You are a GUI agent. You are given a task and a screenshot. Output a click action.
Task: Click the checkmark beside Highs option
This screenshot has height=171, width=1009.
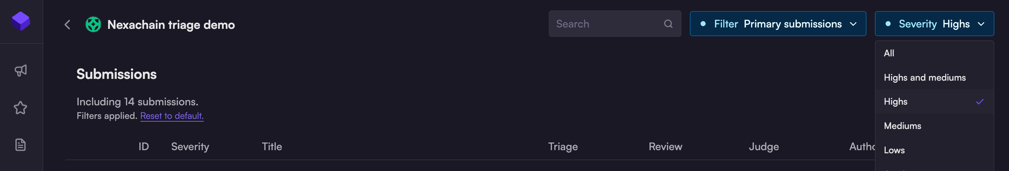pos(980,102)
